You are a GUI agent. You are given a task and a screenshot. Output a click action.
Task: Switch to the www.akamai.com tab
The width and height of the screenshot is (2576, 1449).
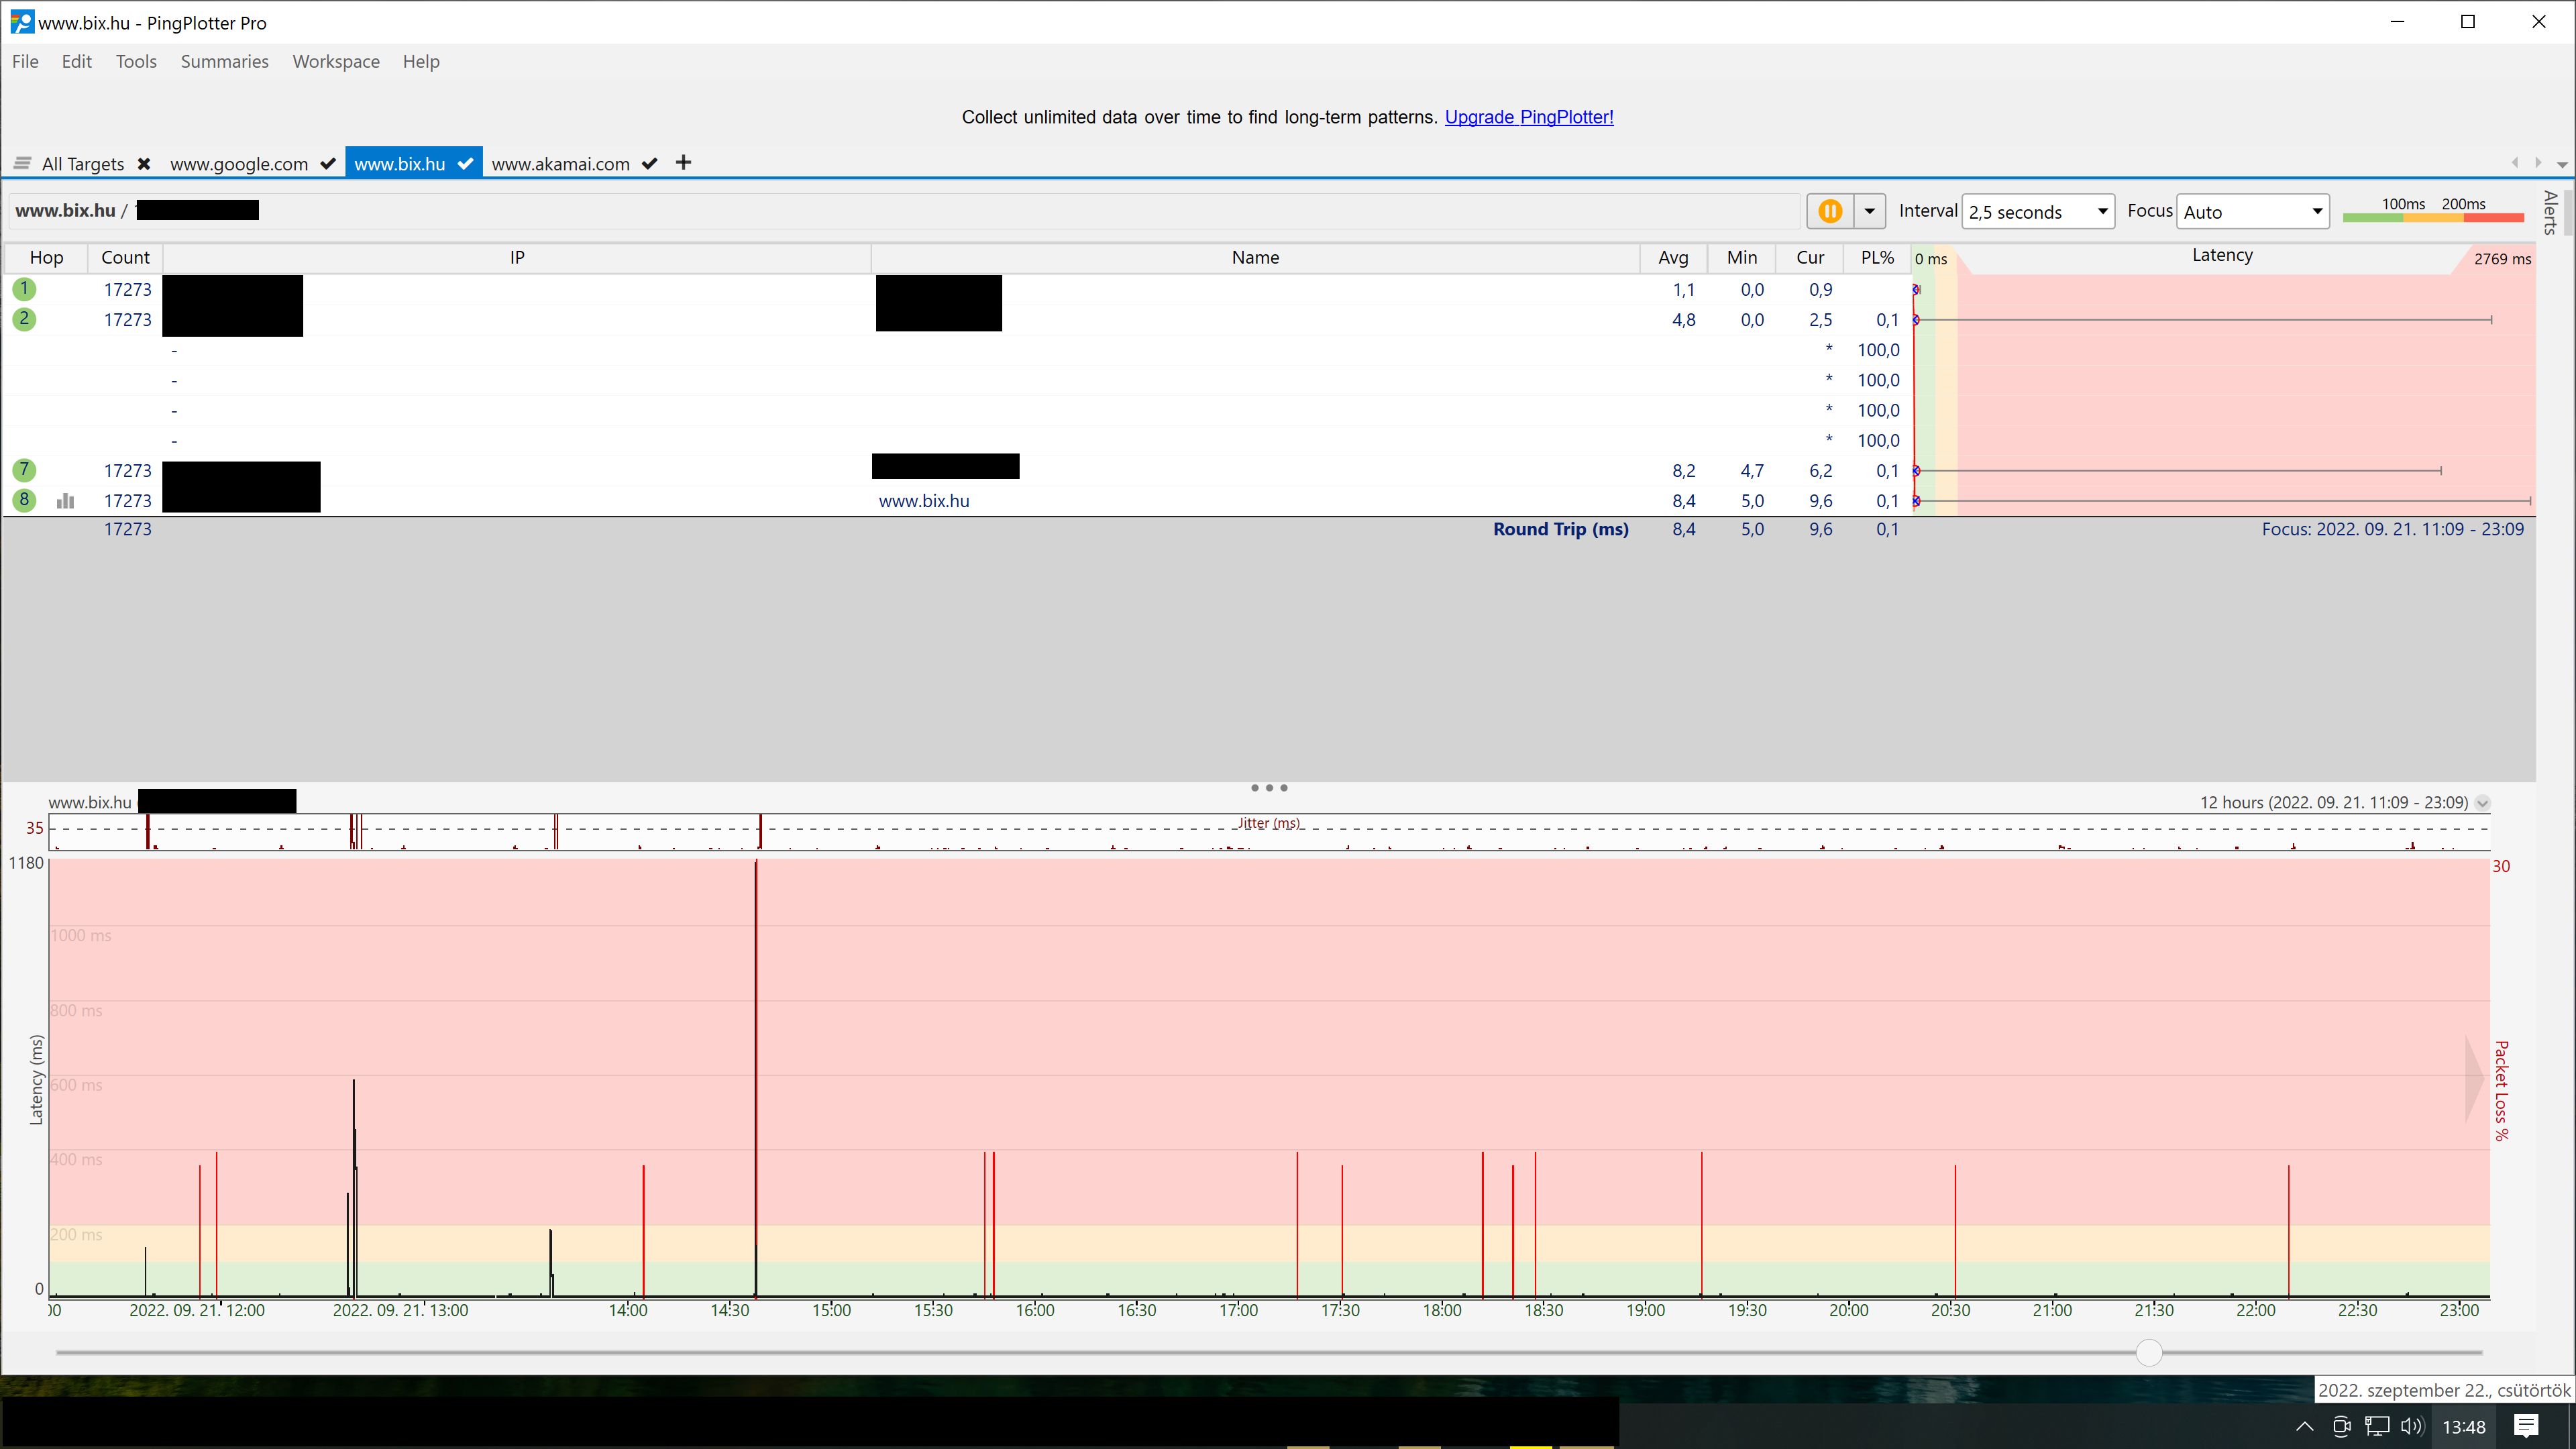coord(560,163)
